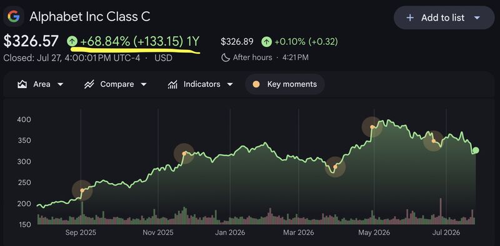Viewport: 500px width, 246px height.
Task: Click the plus icon in Add to list
Action: click(x=410, y=18)
